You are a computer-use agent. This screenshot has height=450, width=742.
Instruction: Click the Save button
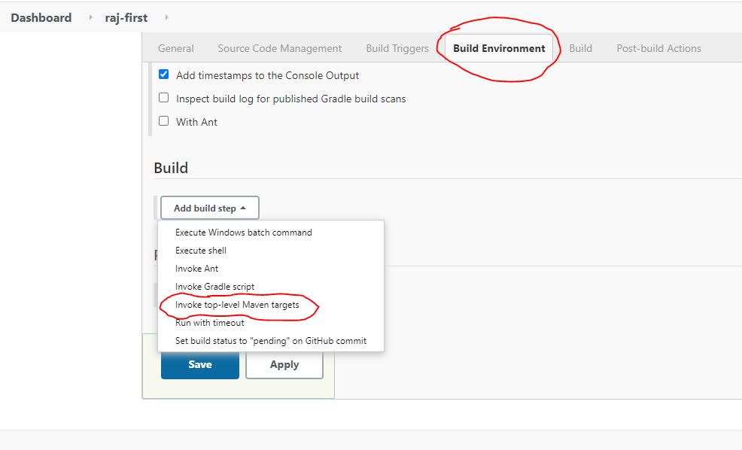[199, 364]
